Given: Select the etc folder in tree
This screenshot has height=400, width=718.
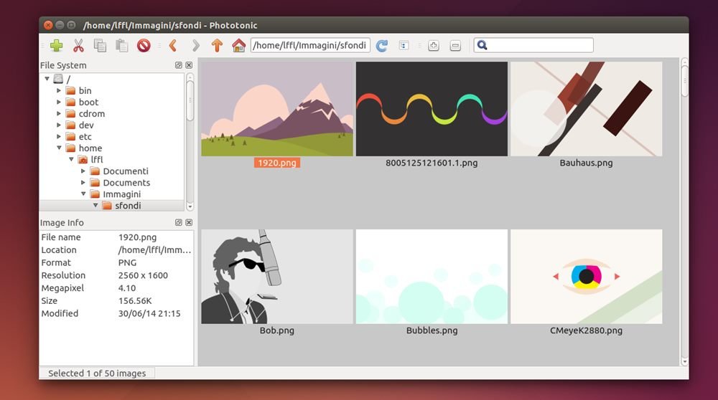Looking at the screenshot, I should coord(85,137).
